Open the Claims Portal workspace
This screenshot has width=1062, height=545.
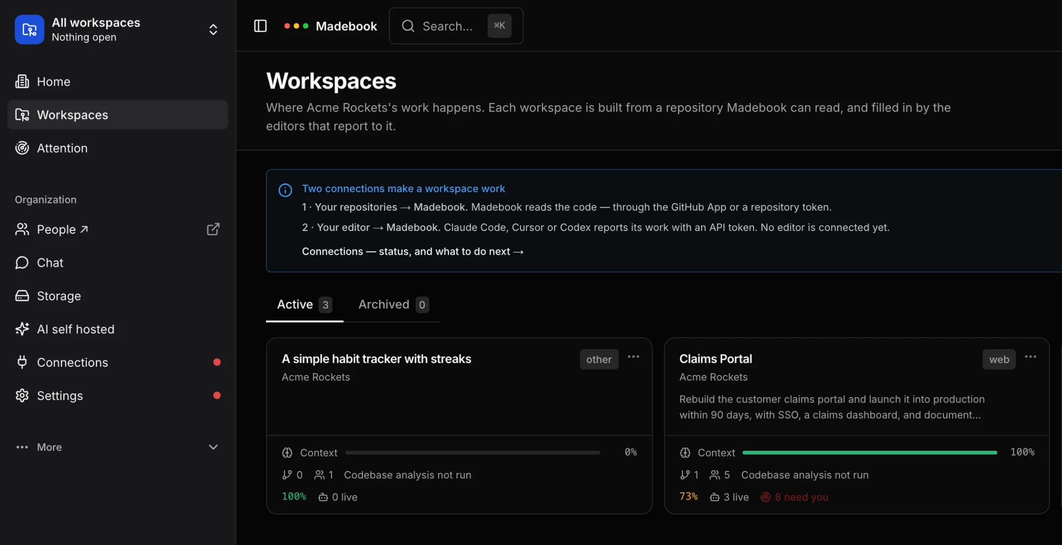click(716, 359)
